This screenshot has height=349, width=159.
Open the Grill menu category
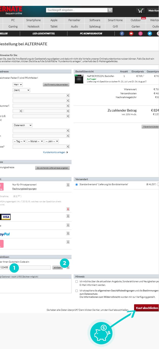click(x=115, y=26)
